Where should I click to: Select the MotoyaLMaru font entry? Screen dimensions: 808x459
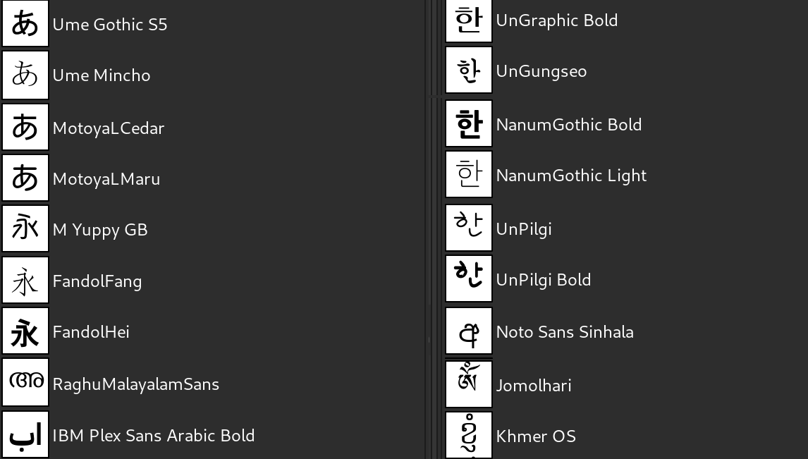(x=106, y=178)
